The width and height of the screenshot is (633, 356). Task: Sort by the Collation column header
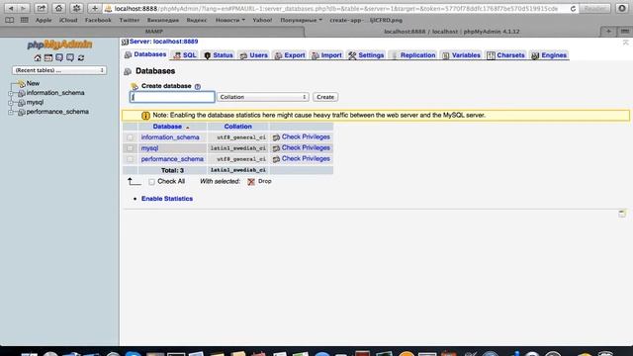[x=237, y=127]
